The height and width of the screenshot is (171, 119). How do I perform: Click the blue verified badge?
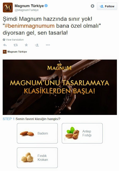coord(46,6)
